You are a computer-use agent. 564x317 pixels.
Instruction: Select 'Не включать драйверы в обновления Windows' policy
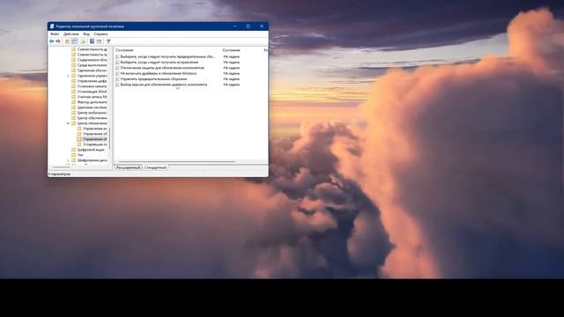coord(159,73)
